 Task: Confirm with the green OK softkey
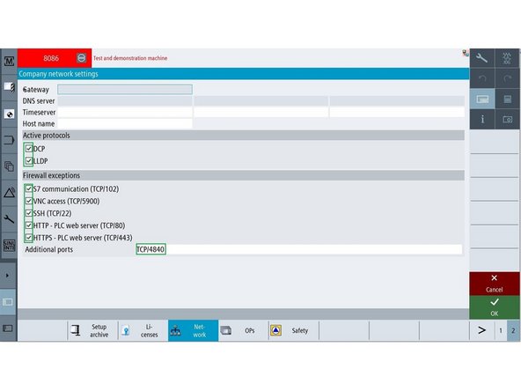click(x=494, y=307)
